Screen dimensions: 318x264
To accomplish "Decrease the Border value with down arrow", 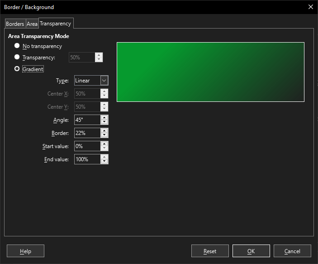I will (104, 135).
